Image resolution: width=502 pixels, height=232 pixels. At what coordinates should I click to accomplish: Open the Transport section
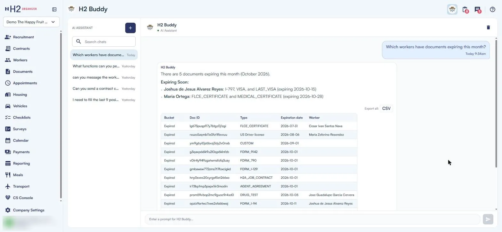point(21,187)
